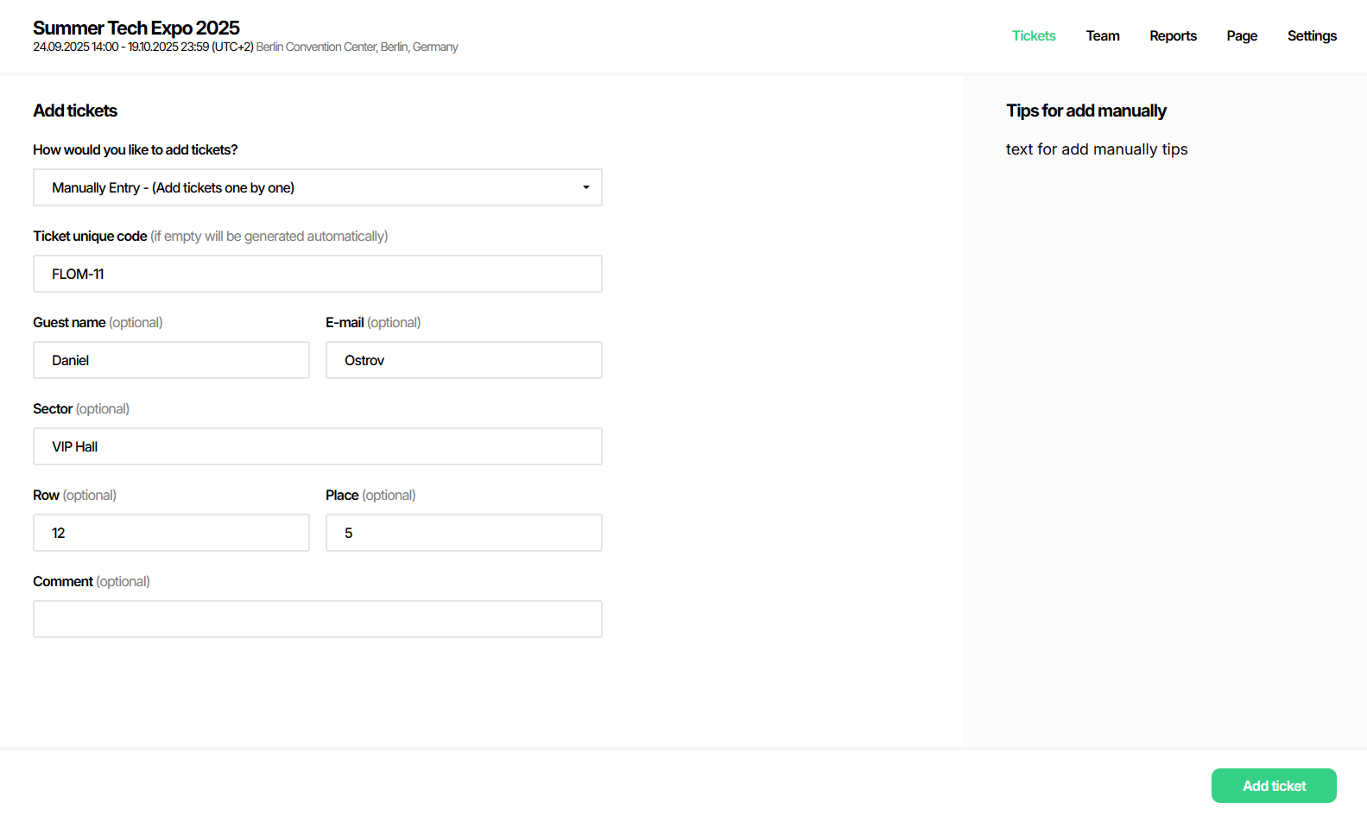Viewport: 1367px width, 815px height.
Task: Click the Place input showing 5
Action: coord(464,533)
